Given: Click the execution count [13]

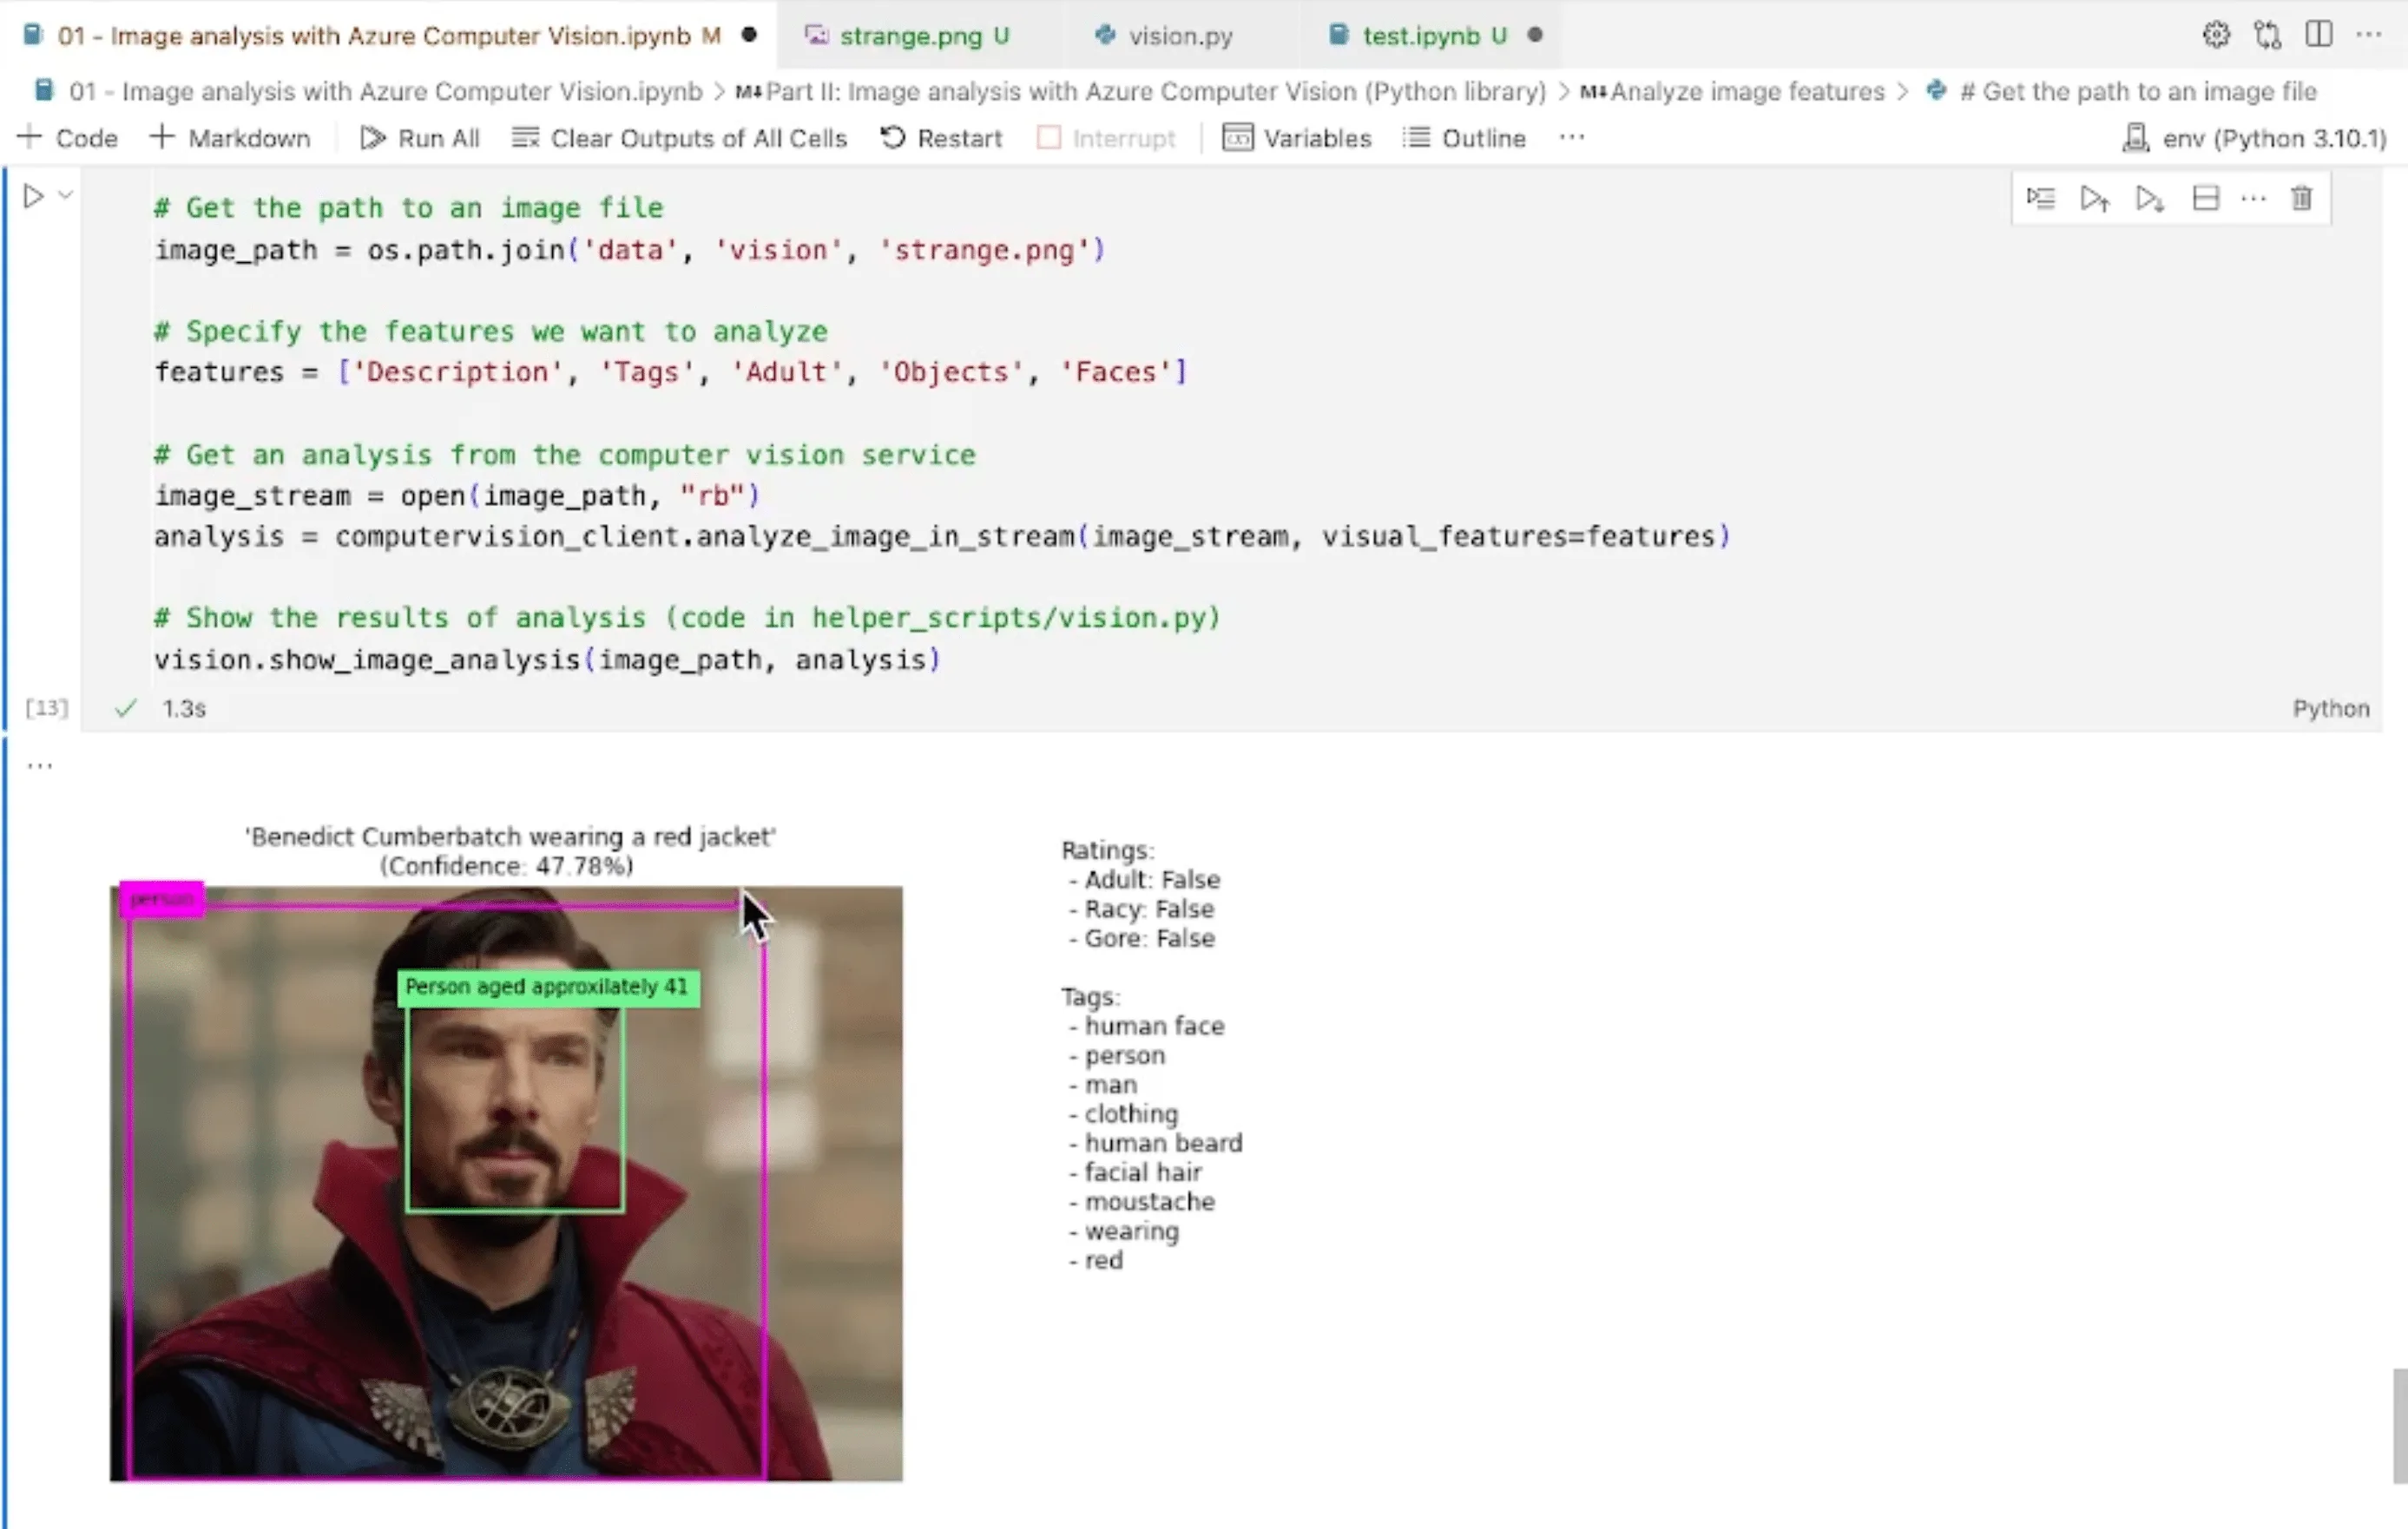Looking at the screenshot, I should click(x=46, y=709).
